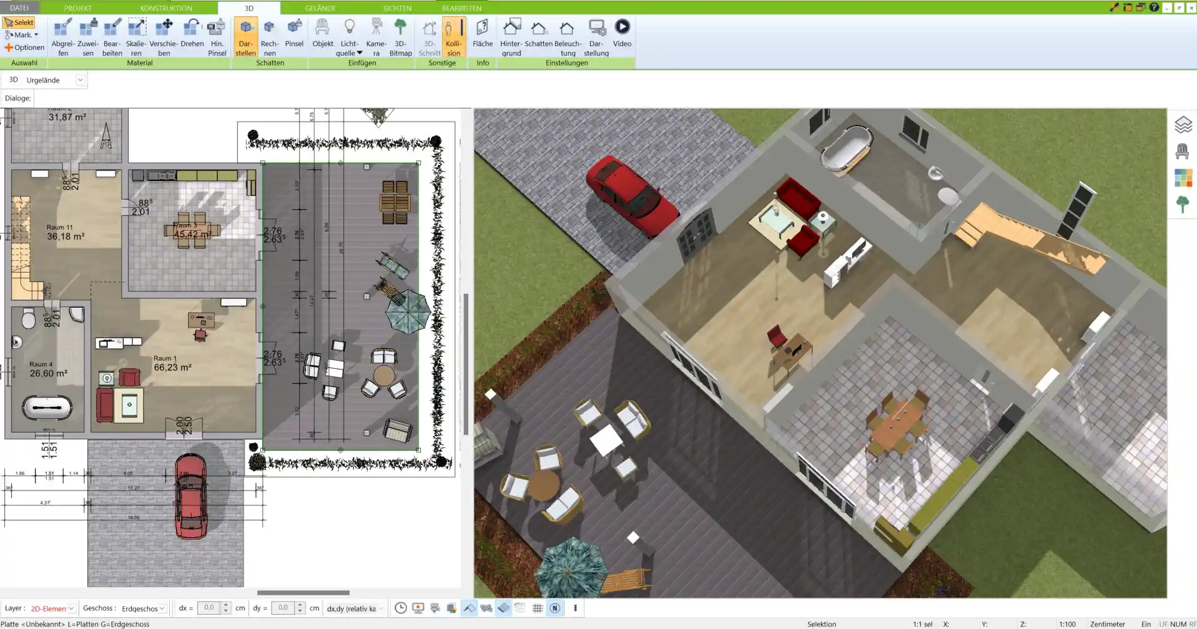Click the dy value field

[x=283, y=608]
